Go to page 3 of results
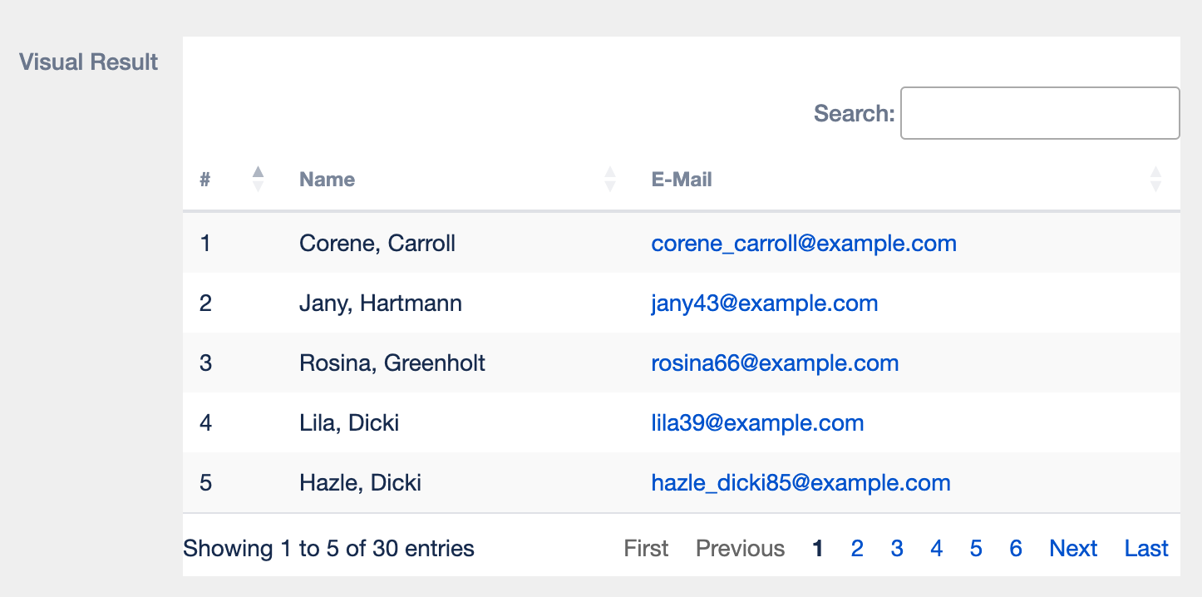The height and width of the screenshot is (597, 1202). (897, 549)
